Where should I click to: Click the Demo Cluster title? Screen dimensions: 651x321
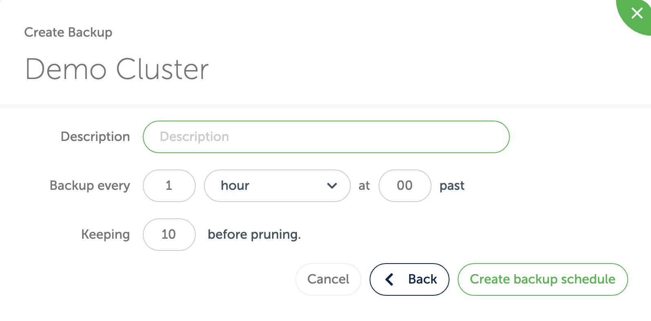(x=117, y=69)
